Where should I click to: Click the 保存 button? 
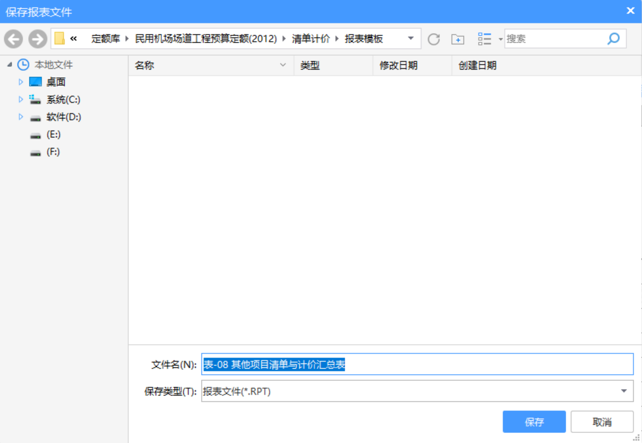(534, 421)
